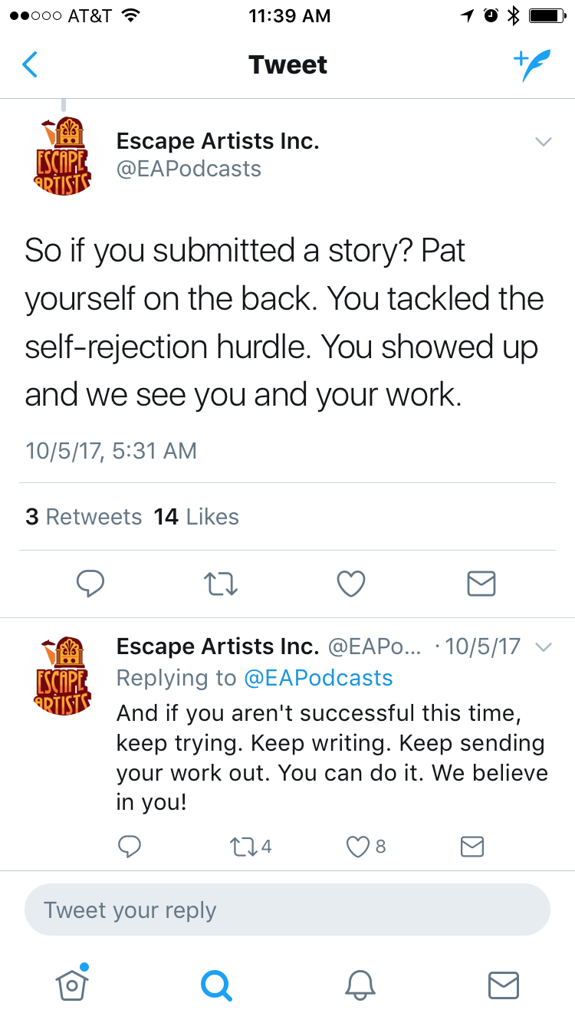Open dropdown chevron on main tweet
Viewport: 575px width, 1023px height.
point(544,142)
